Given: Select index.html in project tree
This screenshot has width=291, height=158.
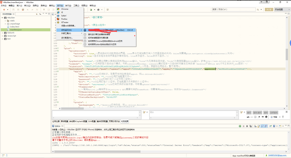Looking at the screenshot, I should pos(15,27).
